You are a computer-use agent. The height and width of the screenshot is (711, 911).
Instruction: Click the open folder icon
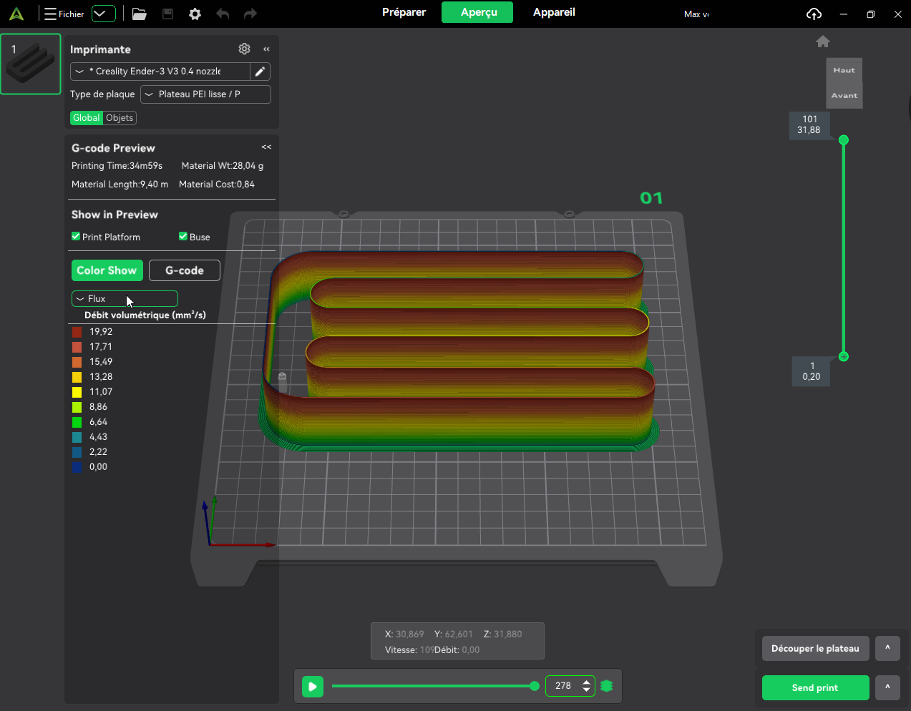pos(140,14)
